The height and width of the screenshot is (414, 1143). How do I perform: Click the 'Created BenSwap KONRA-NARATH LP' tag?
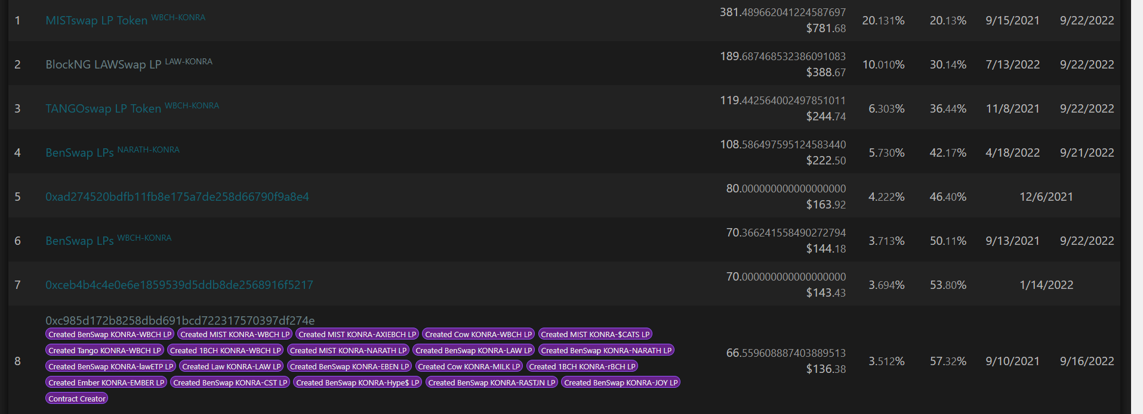click(x=606, y=350)
